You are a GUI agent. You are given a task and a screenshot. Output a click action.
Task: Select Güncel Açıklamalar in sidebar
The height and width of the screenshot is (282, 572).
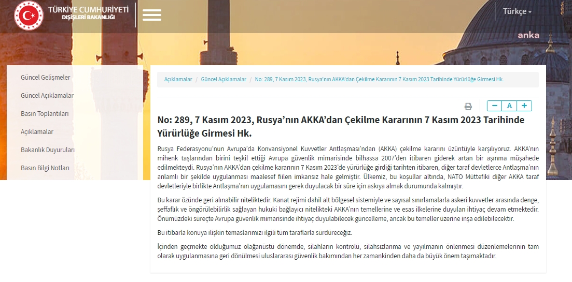pos(47,96)
